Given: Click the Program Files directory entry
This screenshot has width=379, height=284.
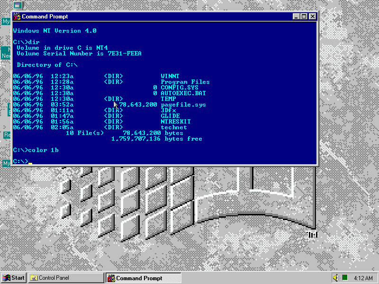Looking at the screenshot, I should coord(185,82).
